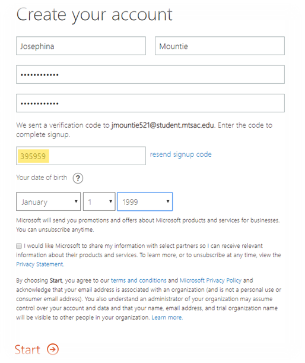This screenshot has width=305, height=363.
Task: Tick the share my information with partners checkbox
Action: click(x=19, y=246)
